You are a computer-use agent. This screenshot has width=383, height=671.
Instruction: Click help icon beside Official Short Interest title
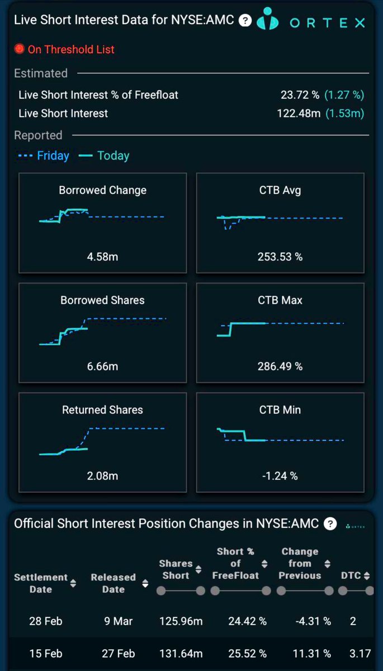coord(330,524)
